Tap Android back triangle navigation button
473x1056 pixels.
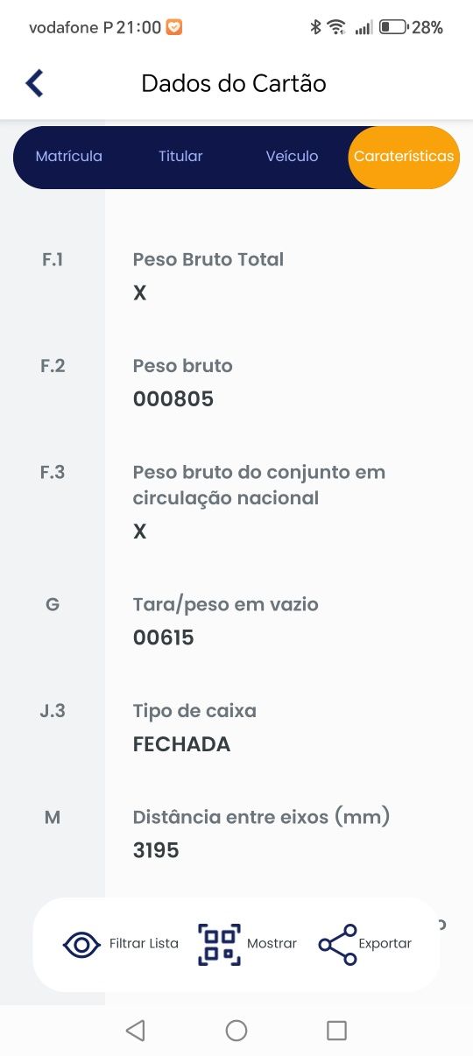pos(135,1031)
